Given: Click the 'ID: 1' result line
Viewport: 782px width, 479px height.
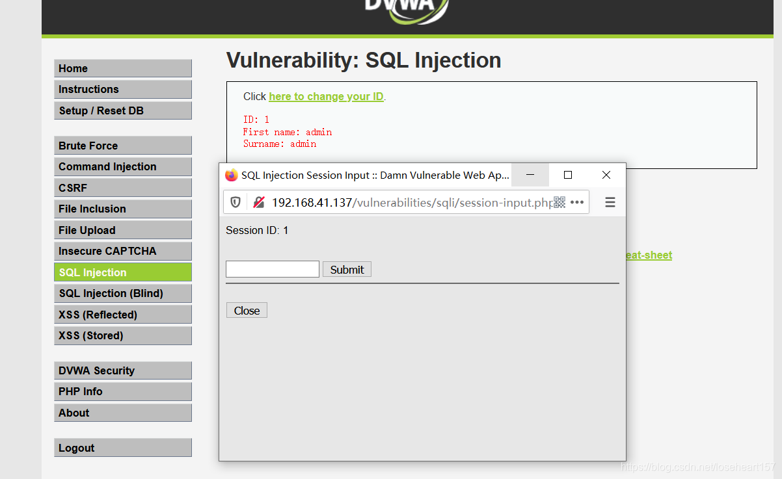Looking at the screenshot, I should 256,120.
